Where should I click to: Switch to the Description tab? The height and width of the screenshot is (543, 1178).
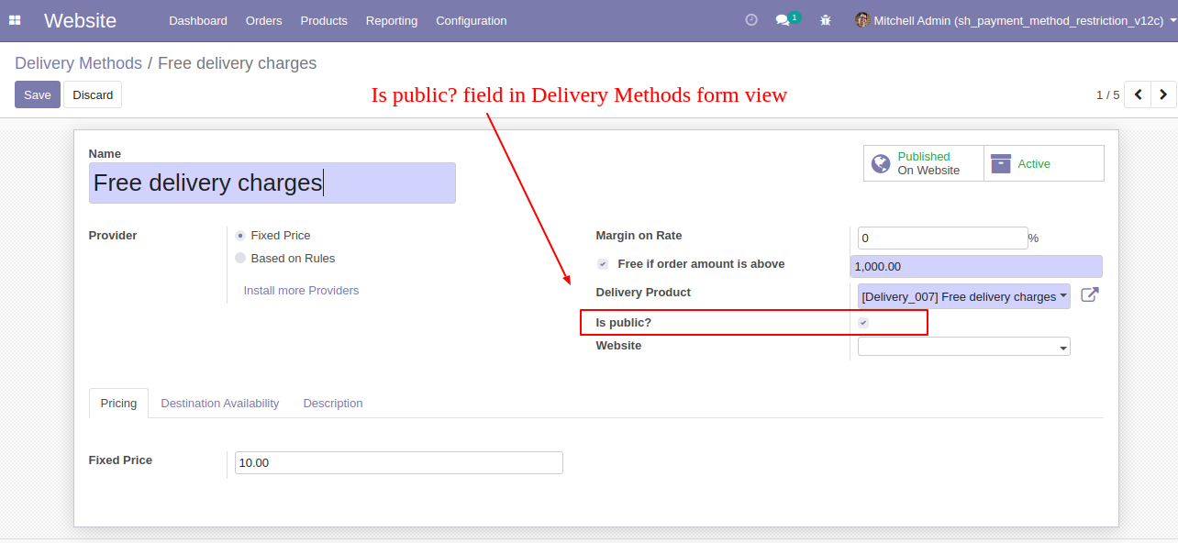click(x=333, y=404)
